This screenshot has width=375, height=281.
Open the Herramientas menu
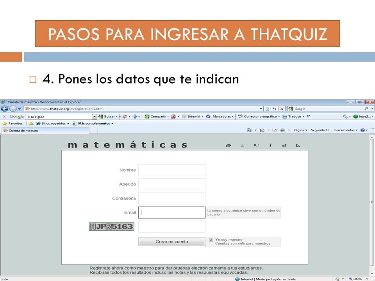click(x=346, y=130)
